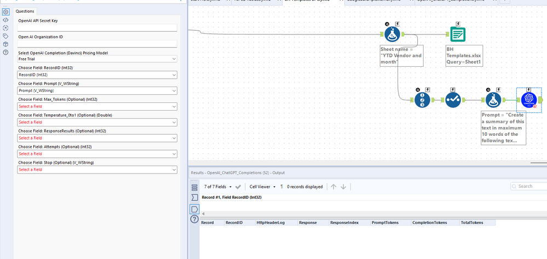Open the '7 of 7 Fields' dropdown
Screen dimensions: 547x259
[218, 187]
